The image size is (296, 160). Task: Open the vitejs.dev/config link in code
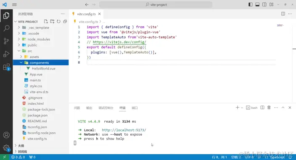coord(119,42)
